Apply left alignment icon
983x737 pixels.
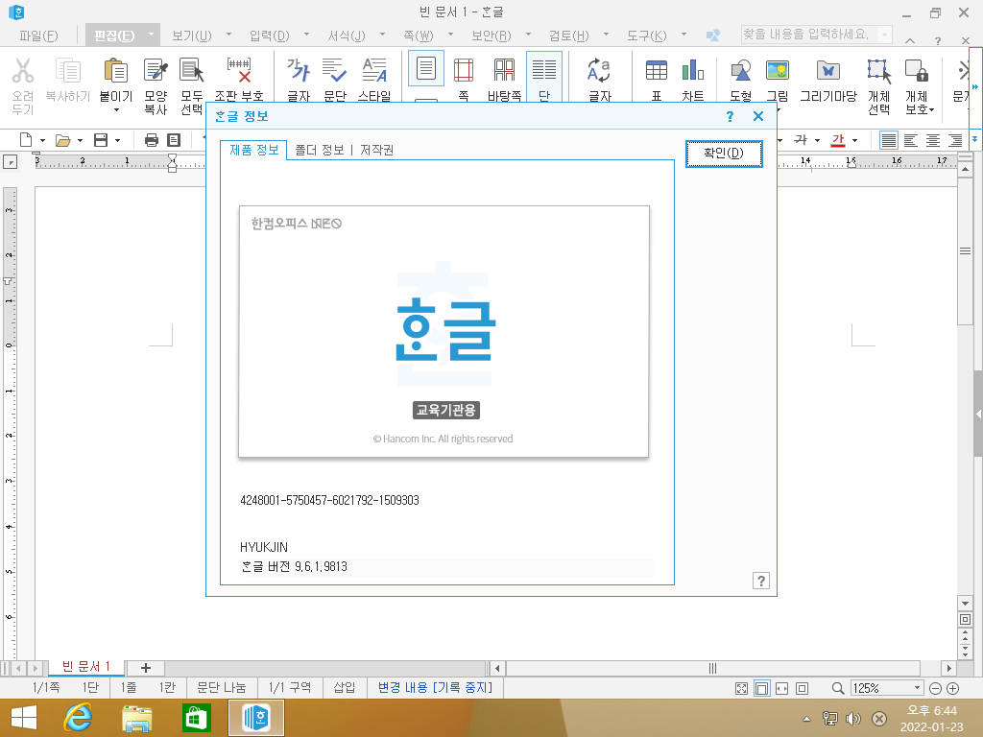911,140
